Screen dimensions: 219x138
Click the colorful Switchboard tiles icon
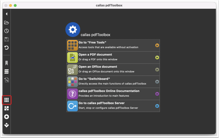tap(72, 82)
